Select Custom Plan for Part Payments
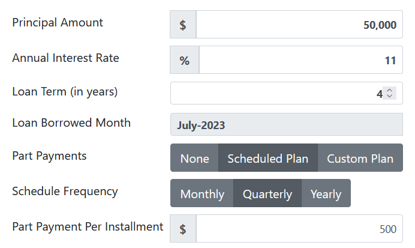Image resolution: width=415 pixels, height=248 pixels. tap(360, 158)
